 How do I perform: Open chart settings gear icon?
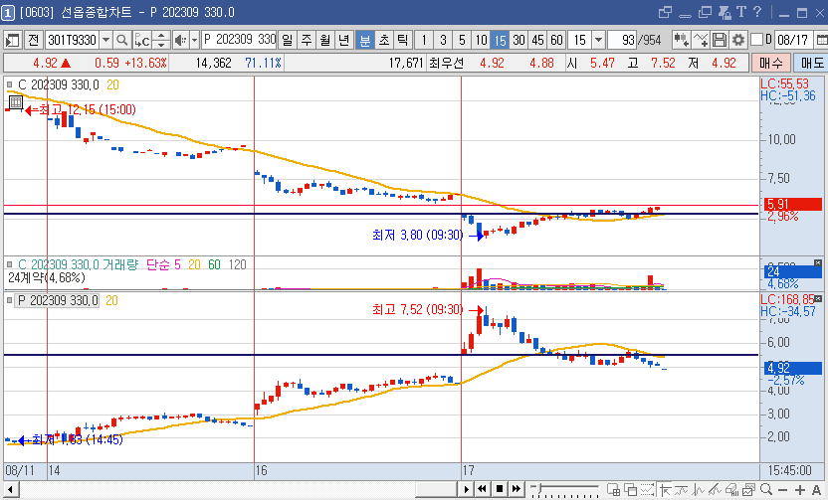click(738, 40)
